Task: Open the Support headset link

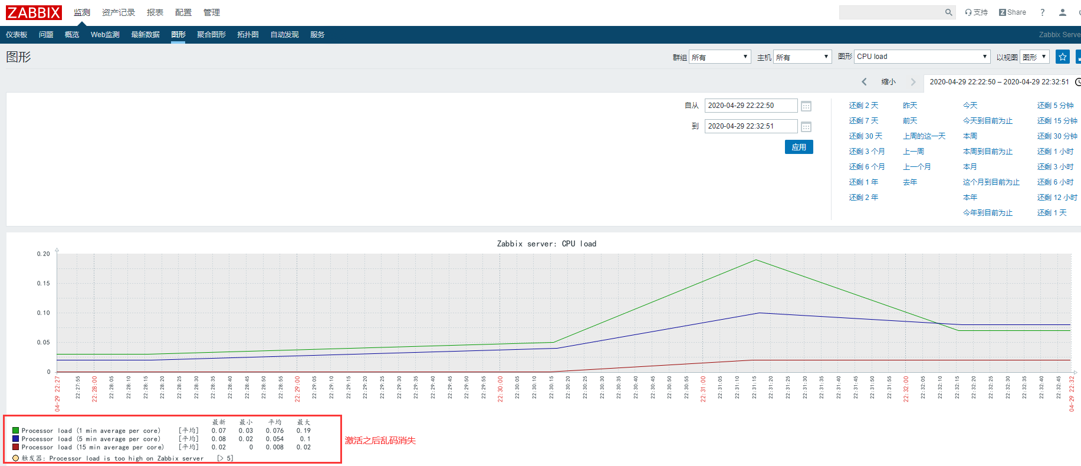Action: (x=976, y=12)
